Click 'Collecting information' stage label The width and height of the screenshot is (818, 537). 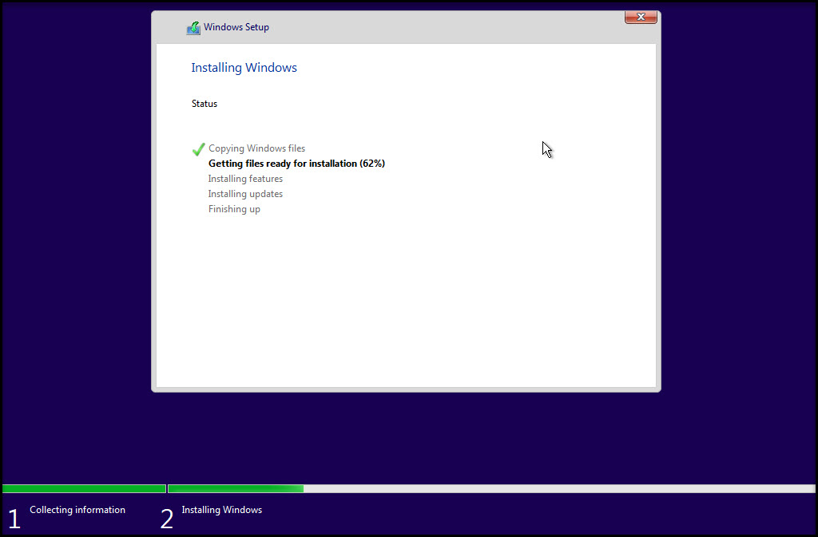point(77,510)
